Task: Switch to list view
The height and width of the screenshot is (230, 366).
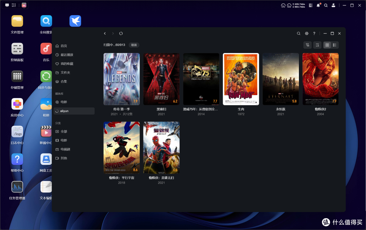Action: pyautogui.click(x=334, y=45)
